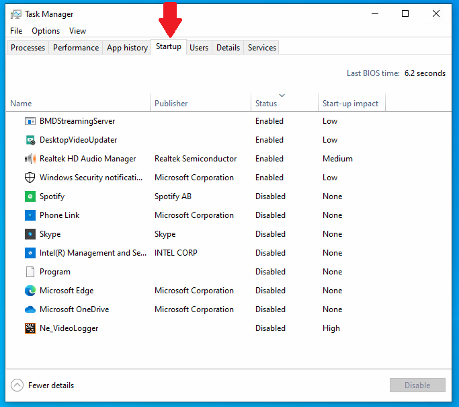
Task: Switch to the Services tab
Action: [x=261, y=48]
